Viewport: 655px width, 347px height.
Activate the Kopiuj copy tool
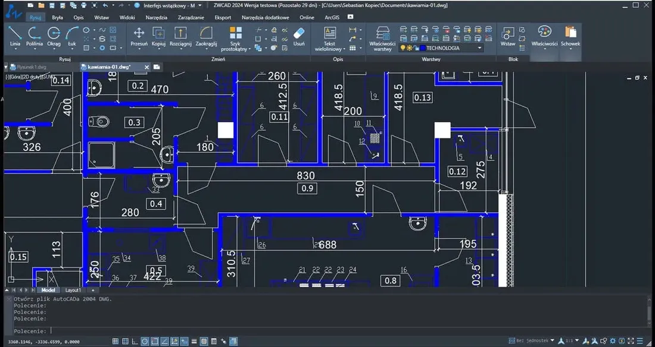coord(158,37)
